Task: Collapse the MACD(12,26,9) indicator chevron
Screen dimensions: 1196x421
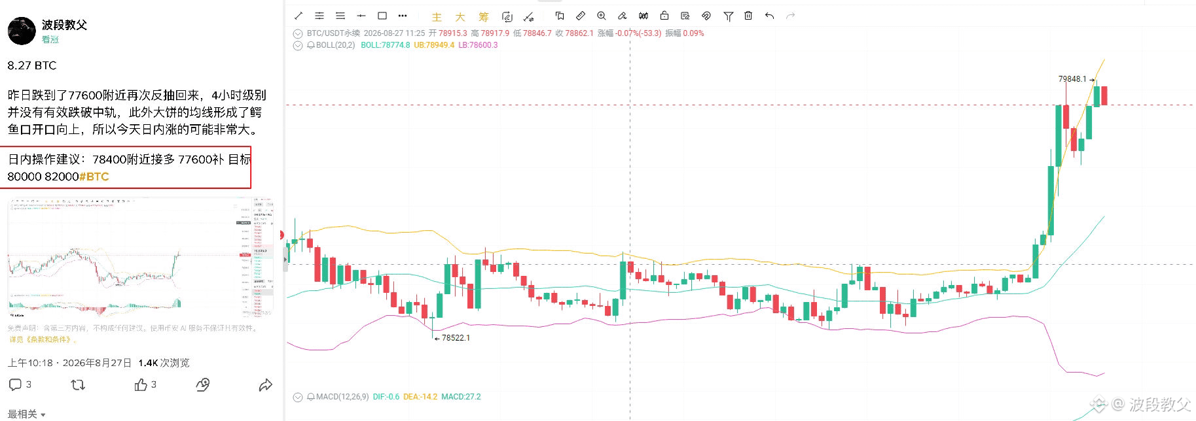Action: (298, 397)
